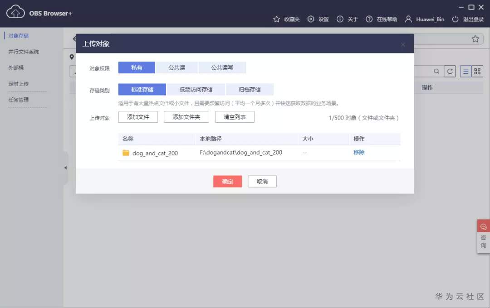490x308 pixels.
Task: Open the 收藏夹 favorites star icon
Action: point(277,19)
